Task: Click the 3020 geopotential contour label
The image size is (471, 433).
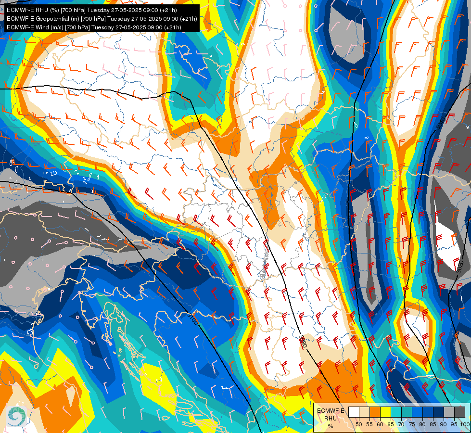Action: coord(460,267)
